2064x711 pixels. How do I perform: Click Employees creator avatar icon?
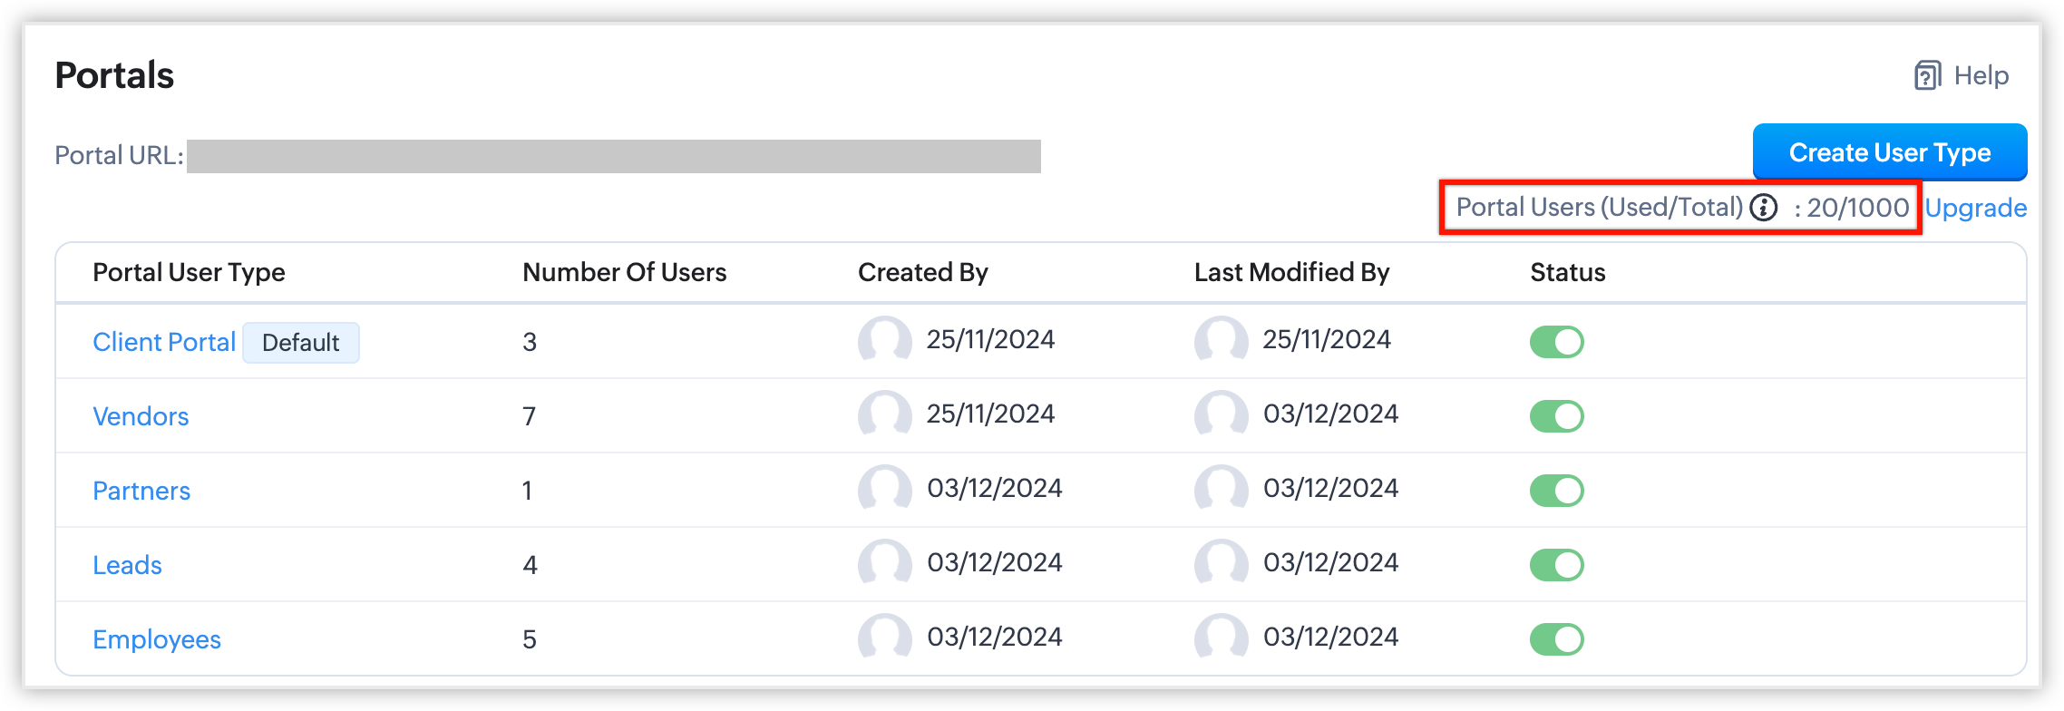pyautogui.click(x=884, y=638)
